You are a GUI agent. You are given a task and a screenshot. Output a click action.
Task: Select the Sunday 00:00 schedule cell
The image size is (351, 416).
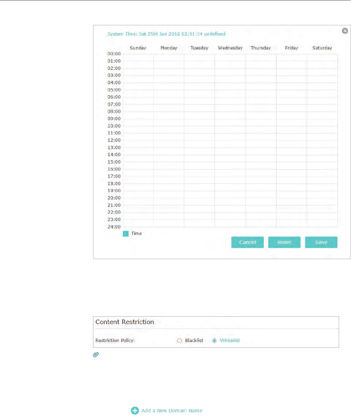coord(138,58)
